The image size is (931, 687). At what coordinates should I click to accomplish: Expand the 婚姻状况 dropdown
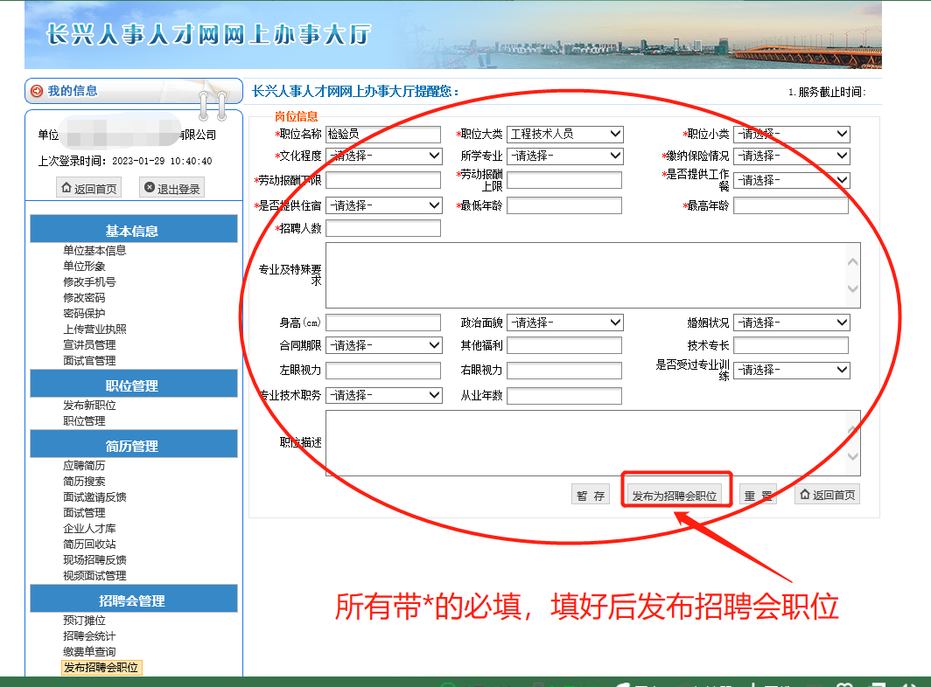(791, 323)
